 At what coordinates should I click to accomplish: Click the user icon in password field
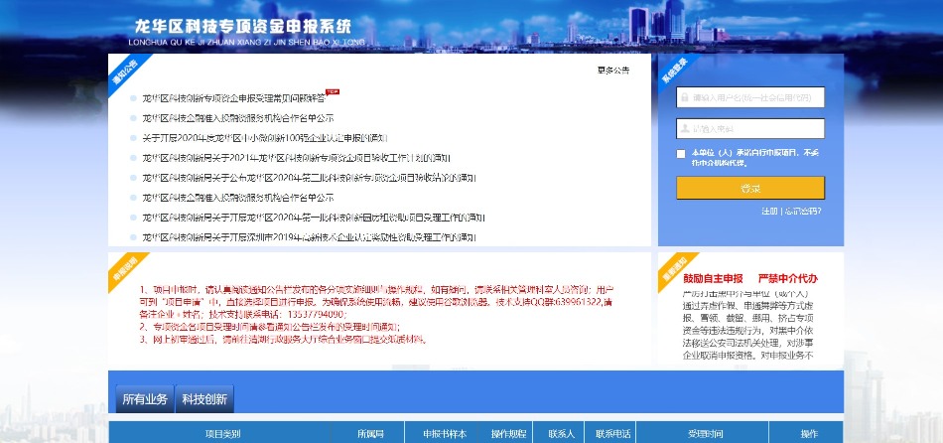(684, 128)
